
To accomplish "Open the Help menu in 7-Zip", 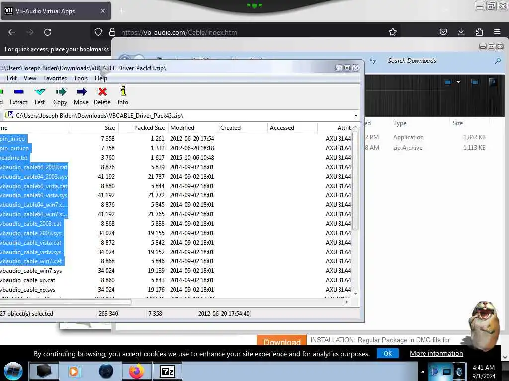I will click(x=101, y=78).
